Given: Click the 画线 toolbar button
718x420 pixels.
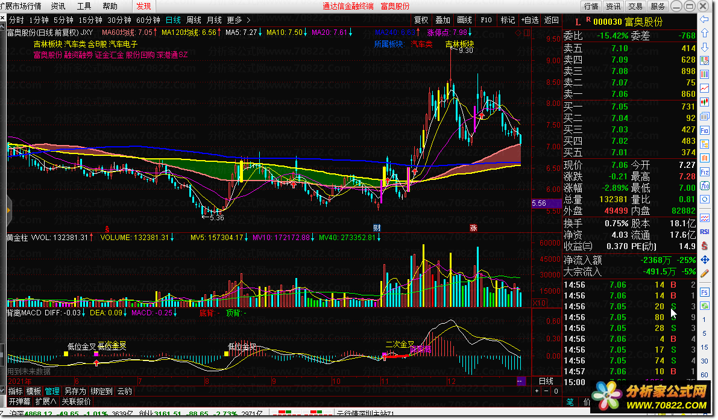Looking at the screenshot, I should (464, 20).
